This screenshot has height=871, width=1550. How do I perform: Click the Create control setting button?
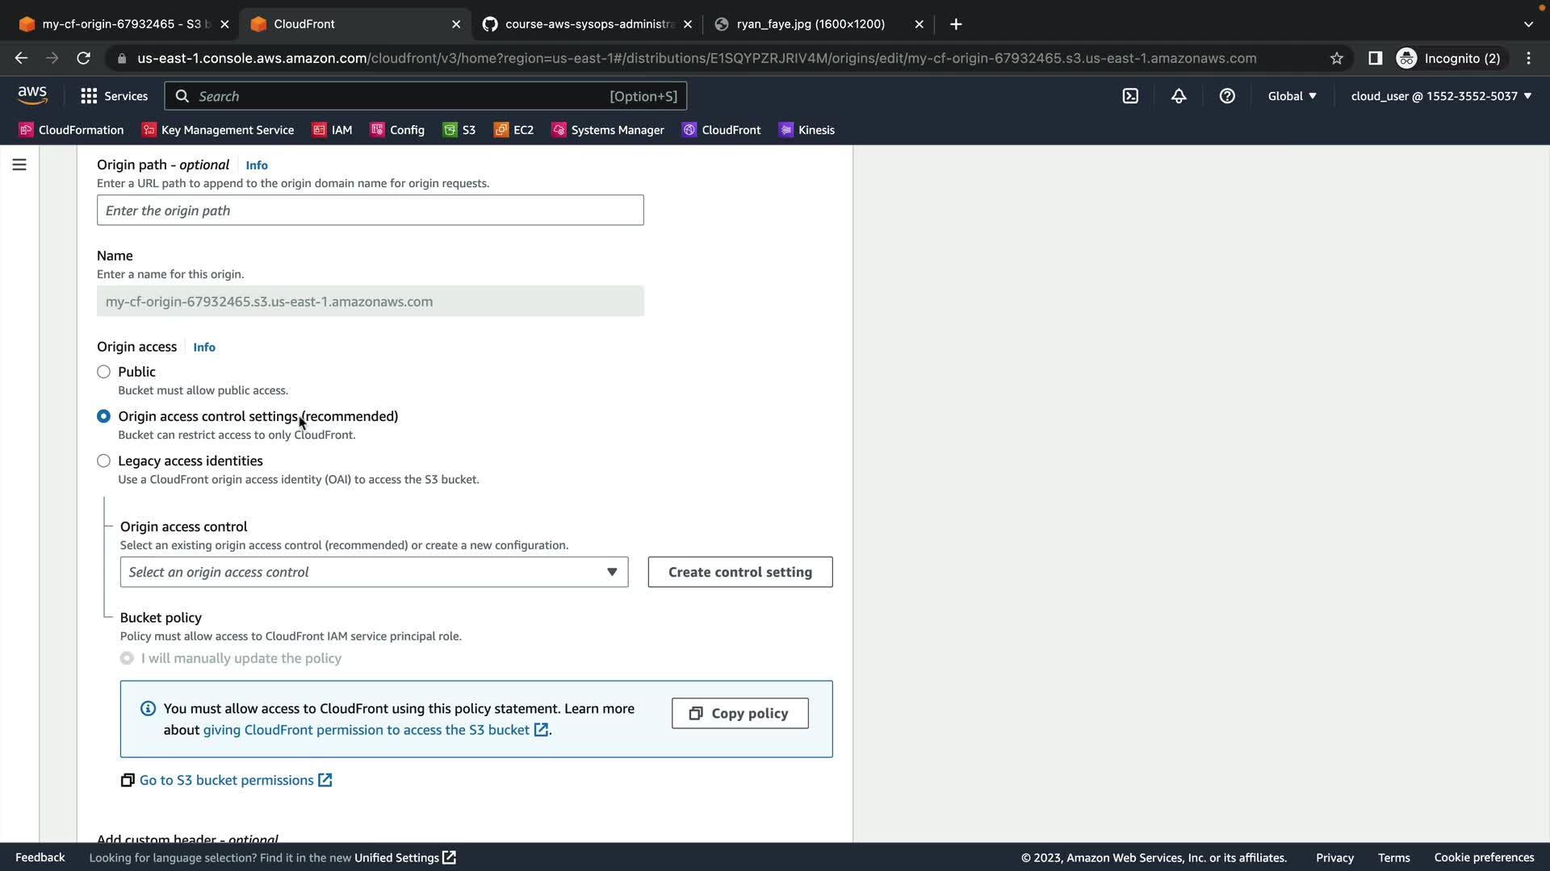pyautogui.click(x=739, y=572)
